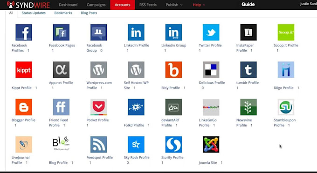Image resolution: width=317 pixels, height=173 pixels.
Task: Click the Delicious Profile label
Action: [212, 83]
